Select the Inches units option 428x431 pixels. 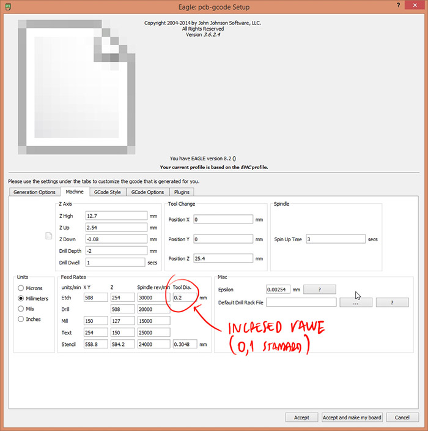pos(21,319)
